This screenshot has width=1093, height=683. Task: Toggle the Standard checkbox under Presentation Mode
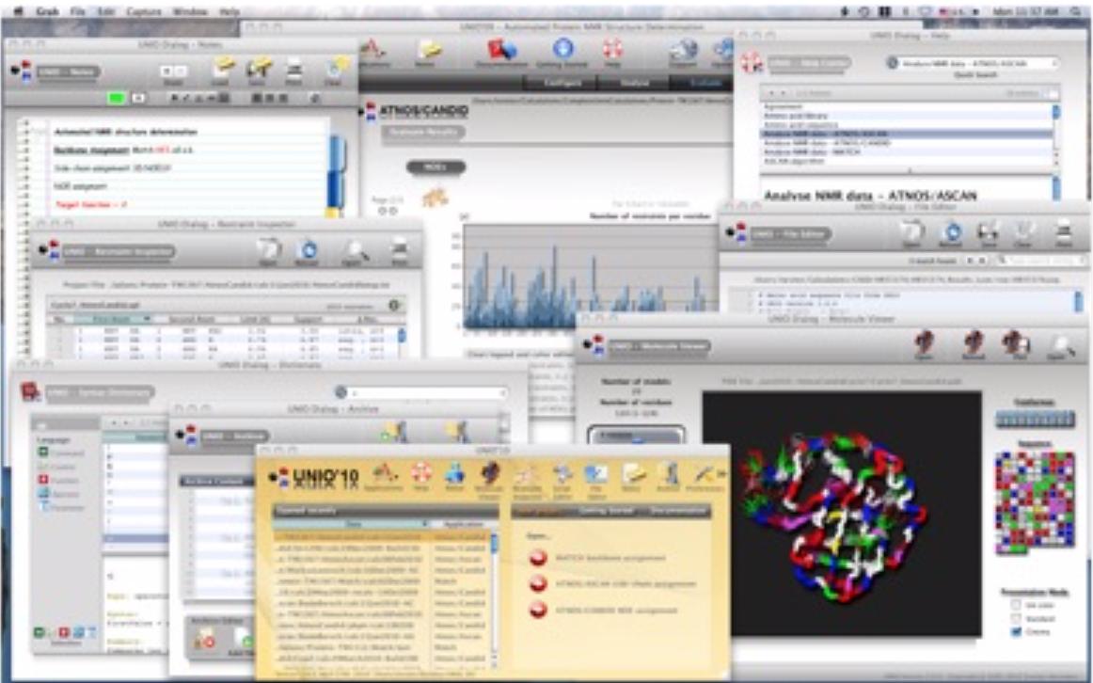[x=1016, y=619]
